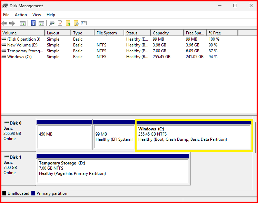Click the checklist settings toolbar icon

tap(84, 23)
